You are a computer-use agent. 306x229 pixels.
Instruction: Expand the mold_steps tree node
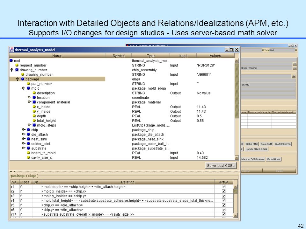(29, 125)
